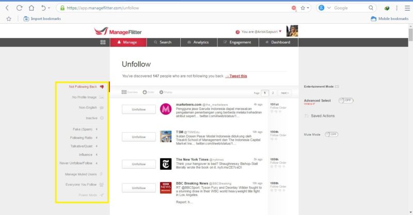Open the Manage tab
Viewport: 413px width, 215px height.
pyautogui.click(x=128, y=42)
